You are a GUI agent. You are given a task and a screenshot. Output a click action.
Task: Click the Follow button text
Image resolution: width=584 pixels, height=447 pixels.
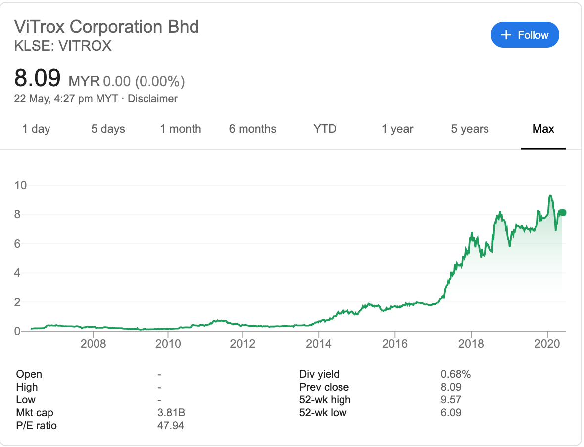pyautogui.click(x=533, y=35)
